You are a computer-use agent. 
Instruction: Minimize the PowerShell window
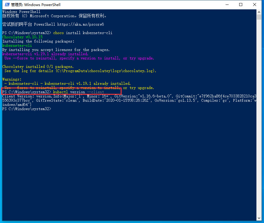(226, 5)
